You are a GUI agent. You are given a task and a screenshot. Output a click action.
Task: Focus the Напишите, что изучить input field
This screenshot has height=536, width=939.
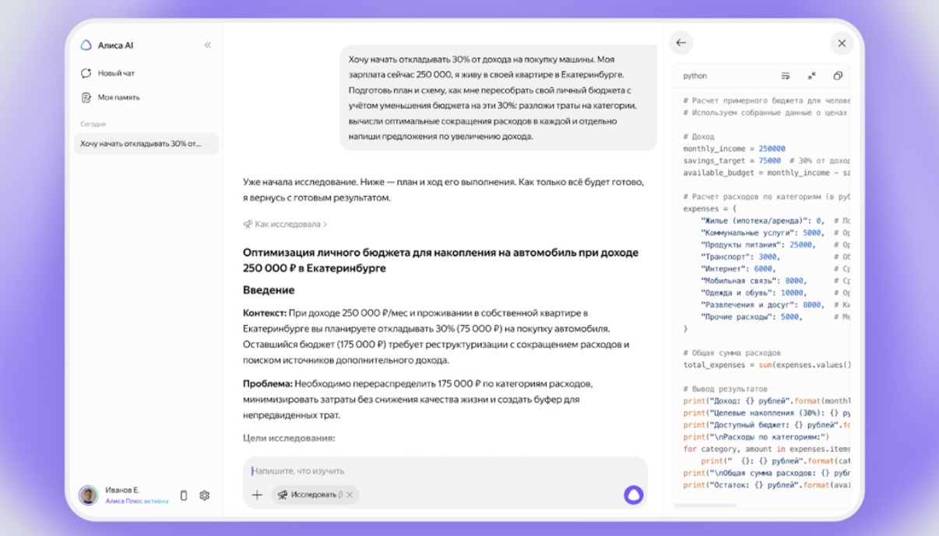445,471
